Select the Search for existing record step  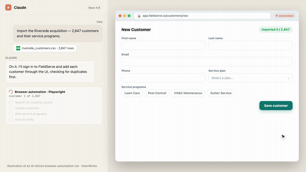click(31, 102)
